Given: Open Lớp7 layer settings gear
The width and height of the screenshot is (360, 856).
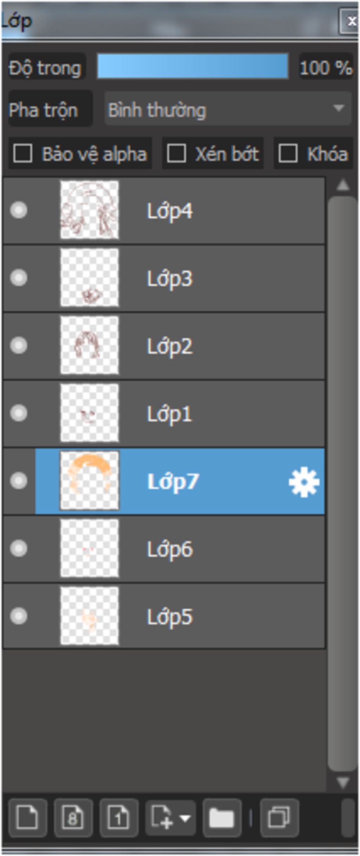Looking at the screenshot, I should click(304, 482).
